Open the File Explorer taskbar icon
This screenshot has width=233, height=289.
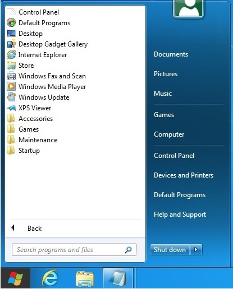click(85, 279)
